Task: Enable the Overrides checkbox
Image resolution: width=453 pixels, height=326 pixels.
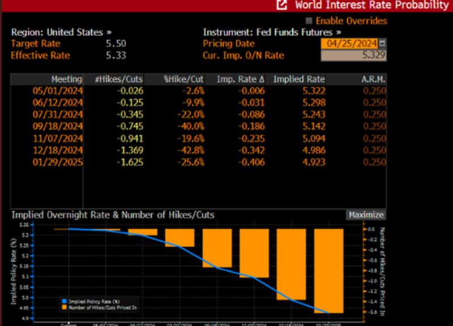Action: pos(309,21)
